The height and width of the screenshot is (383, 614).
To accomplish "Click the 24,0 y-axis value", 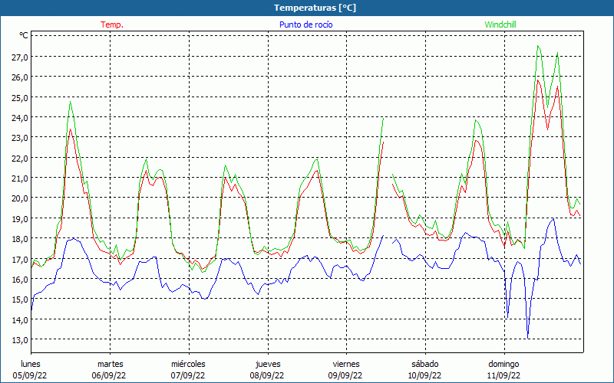I will 20,118.
